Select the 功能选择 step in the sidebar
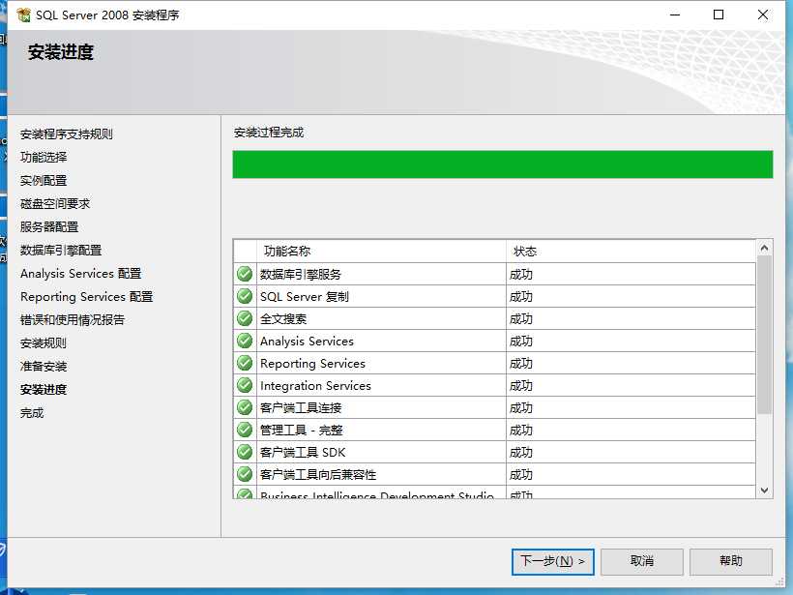 pyautogui.click(x=44, y=158)
